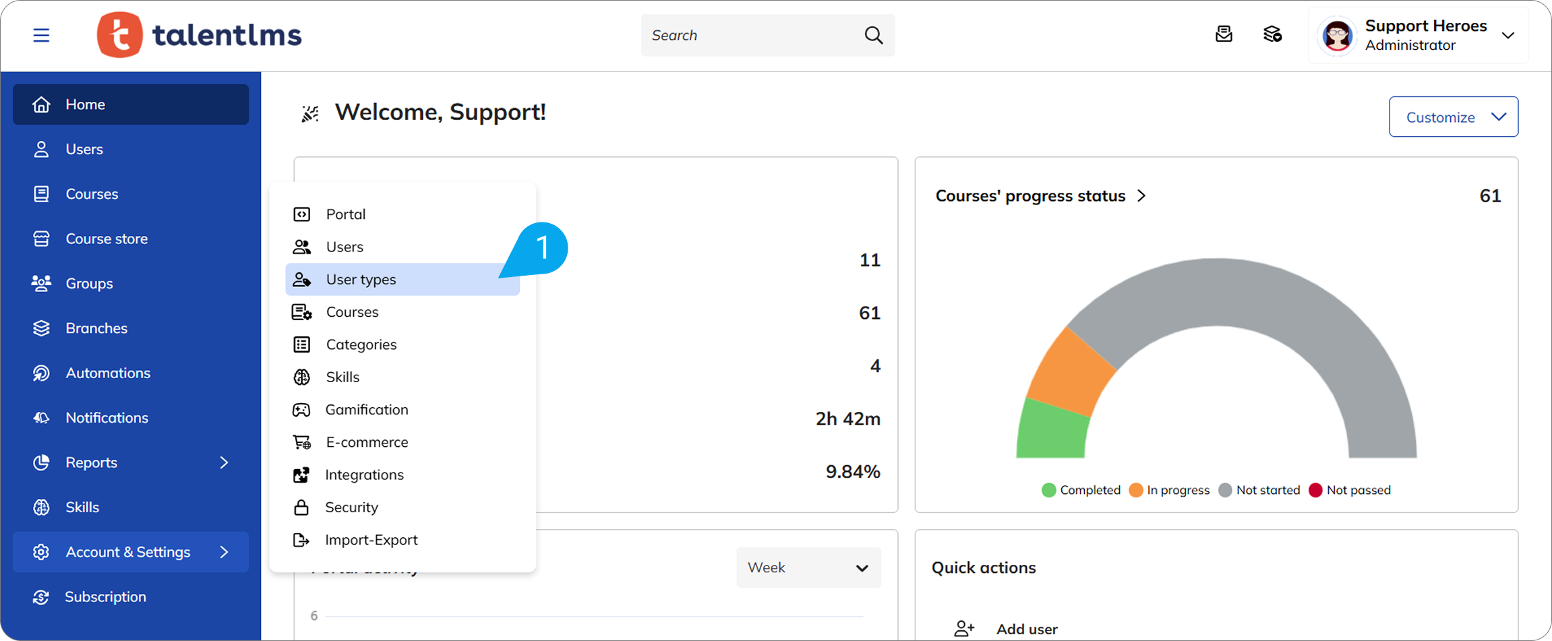
Task: Click the search magnifier icon
Action: [873, 35]
